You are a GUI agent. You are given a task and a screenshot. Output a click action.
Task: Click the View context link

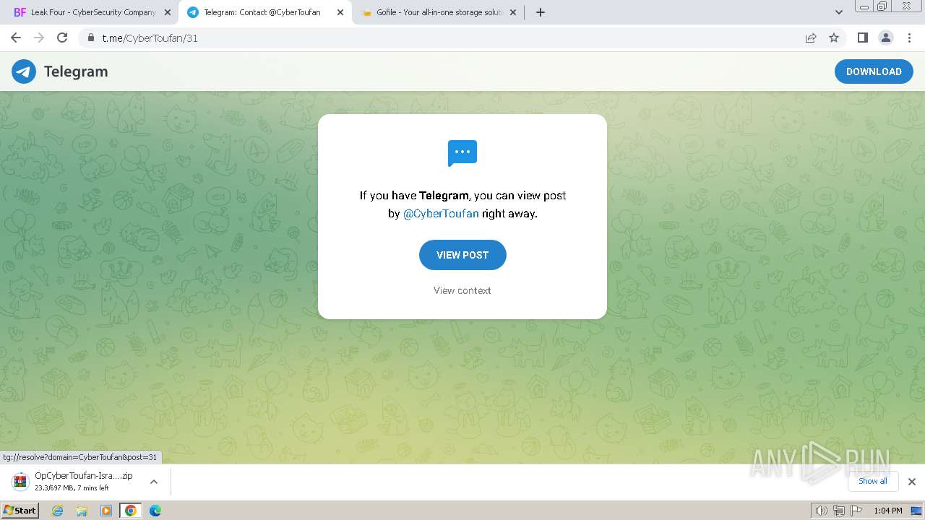(462, 290)
